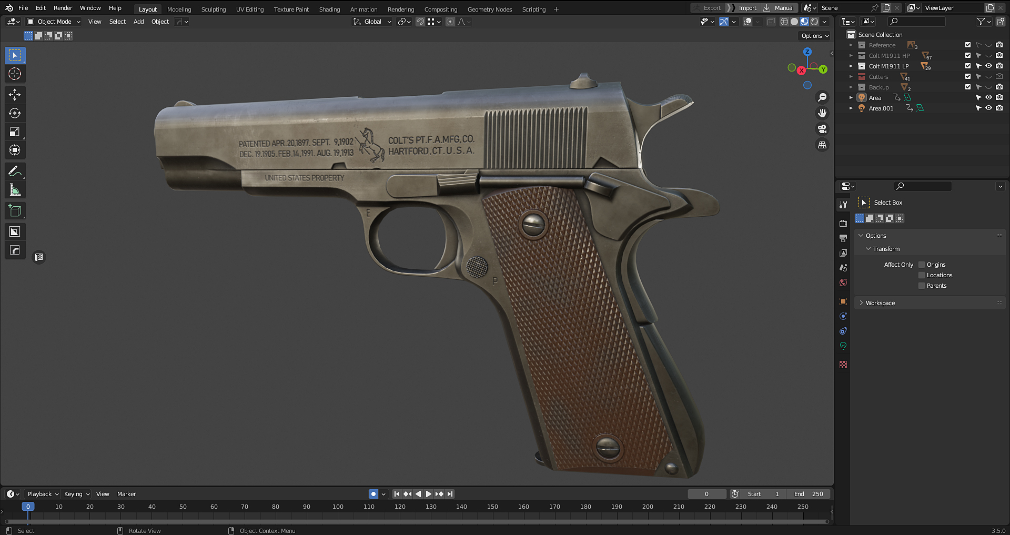Open the Object Mode dropdown
The height and width of the screenshot is (535, 1010).
[x=53, y=22]
